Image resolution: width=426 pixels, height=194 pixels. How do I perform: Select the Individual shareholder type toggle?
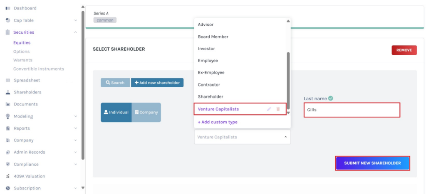pos(116,112)
